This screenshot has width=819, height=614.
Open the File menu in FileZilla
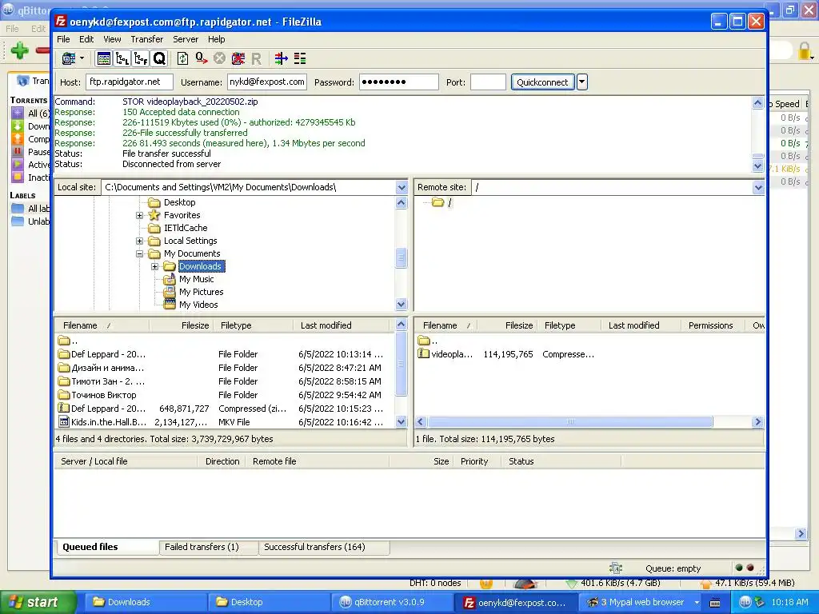63,39
